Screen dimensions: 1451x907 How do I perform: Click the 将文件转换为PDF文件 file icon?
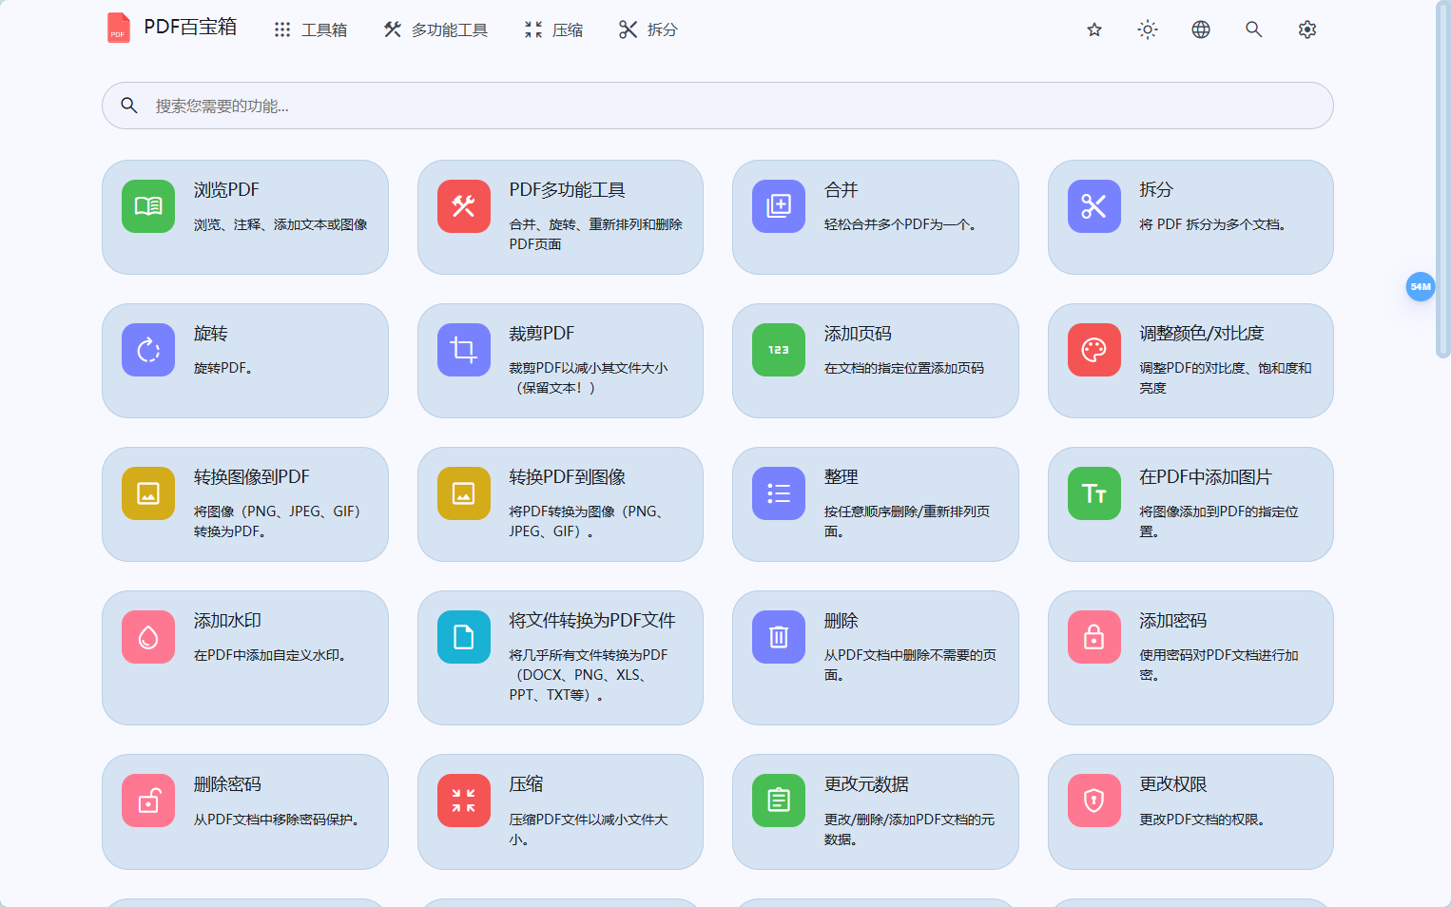point(464,637)
